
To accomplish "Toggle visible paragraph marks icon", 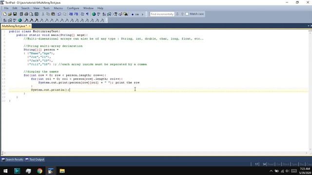I will pyautogui.click(x=87, y=14).
